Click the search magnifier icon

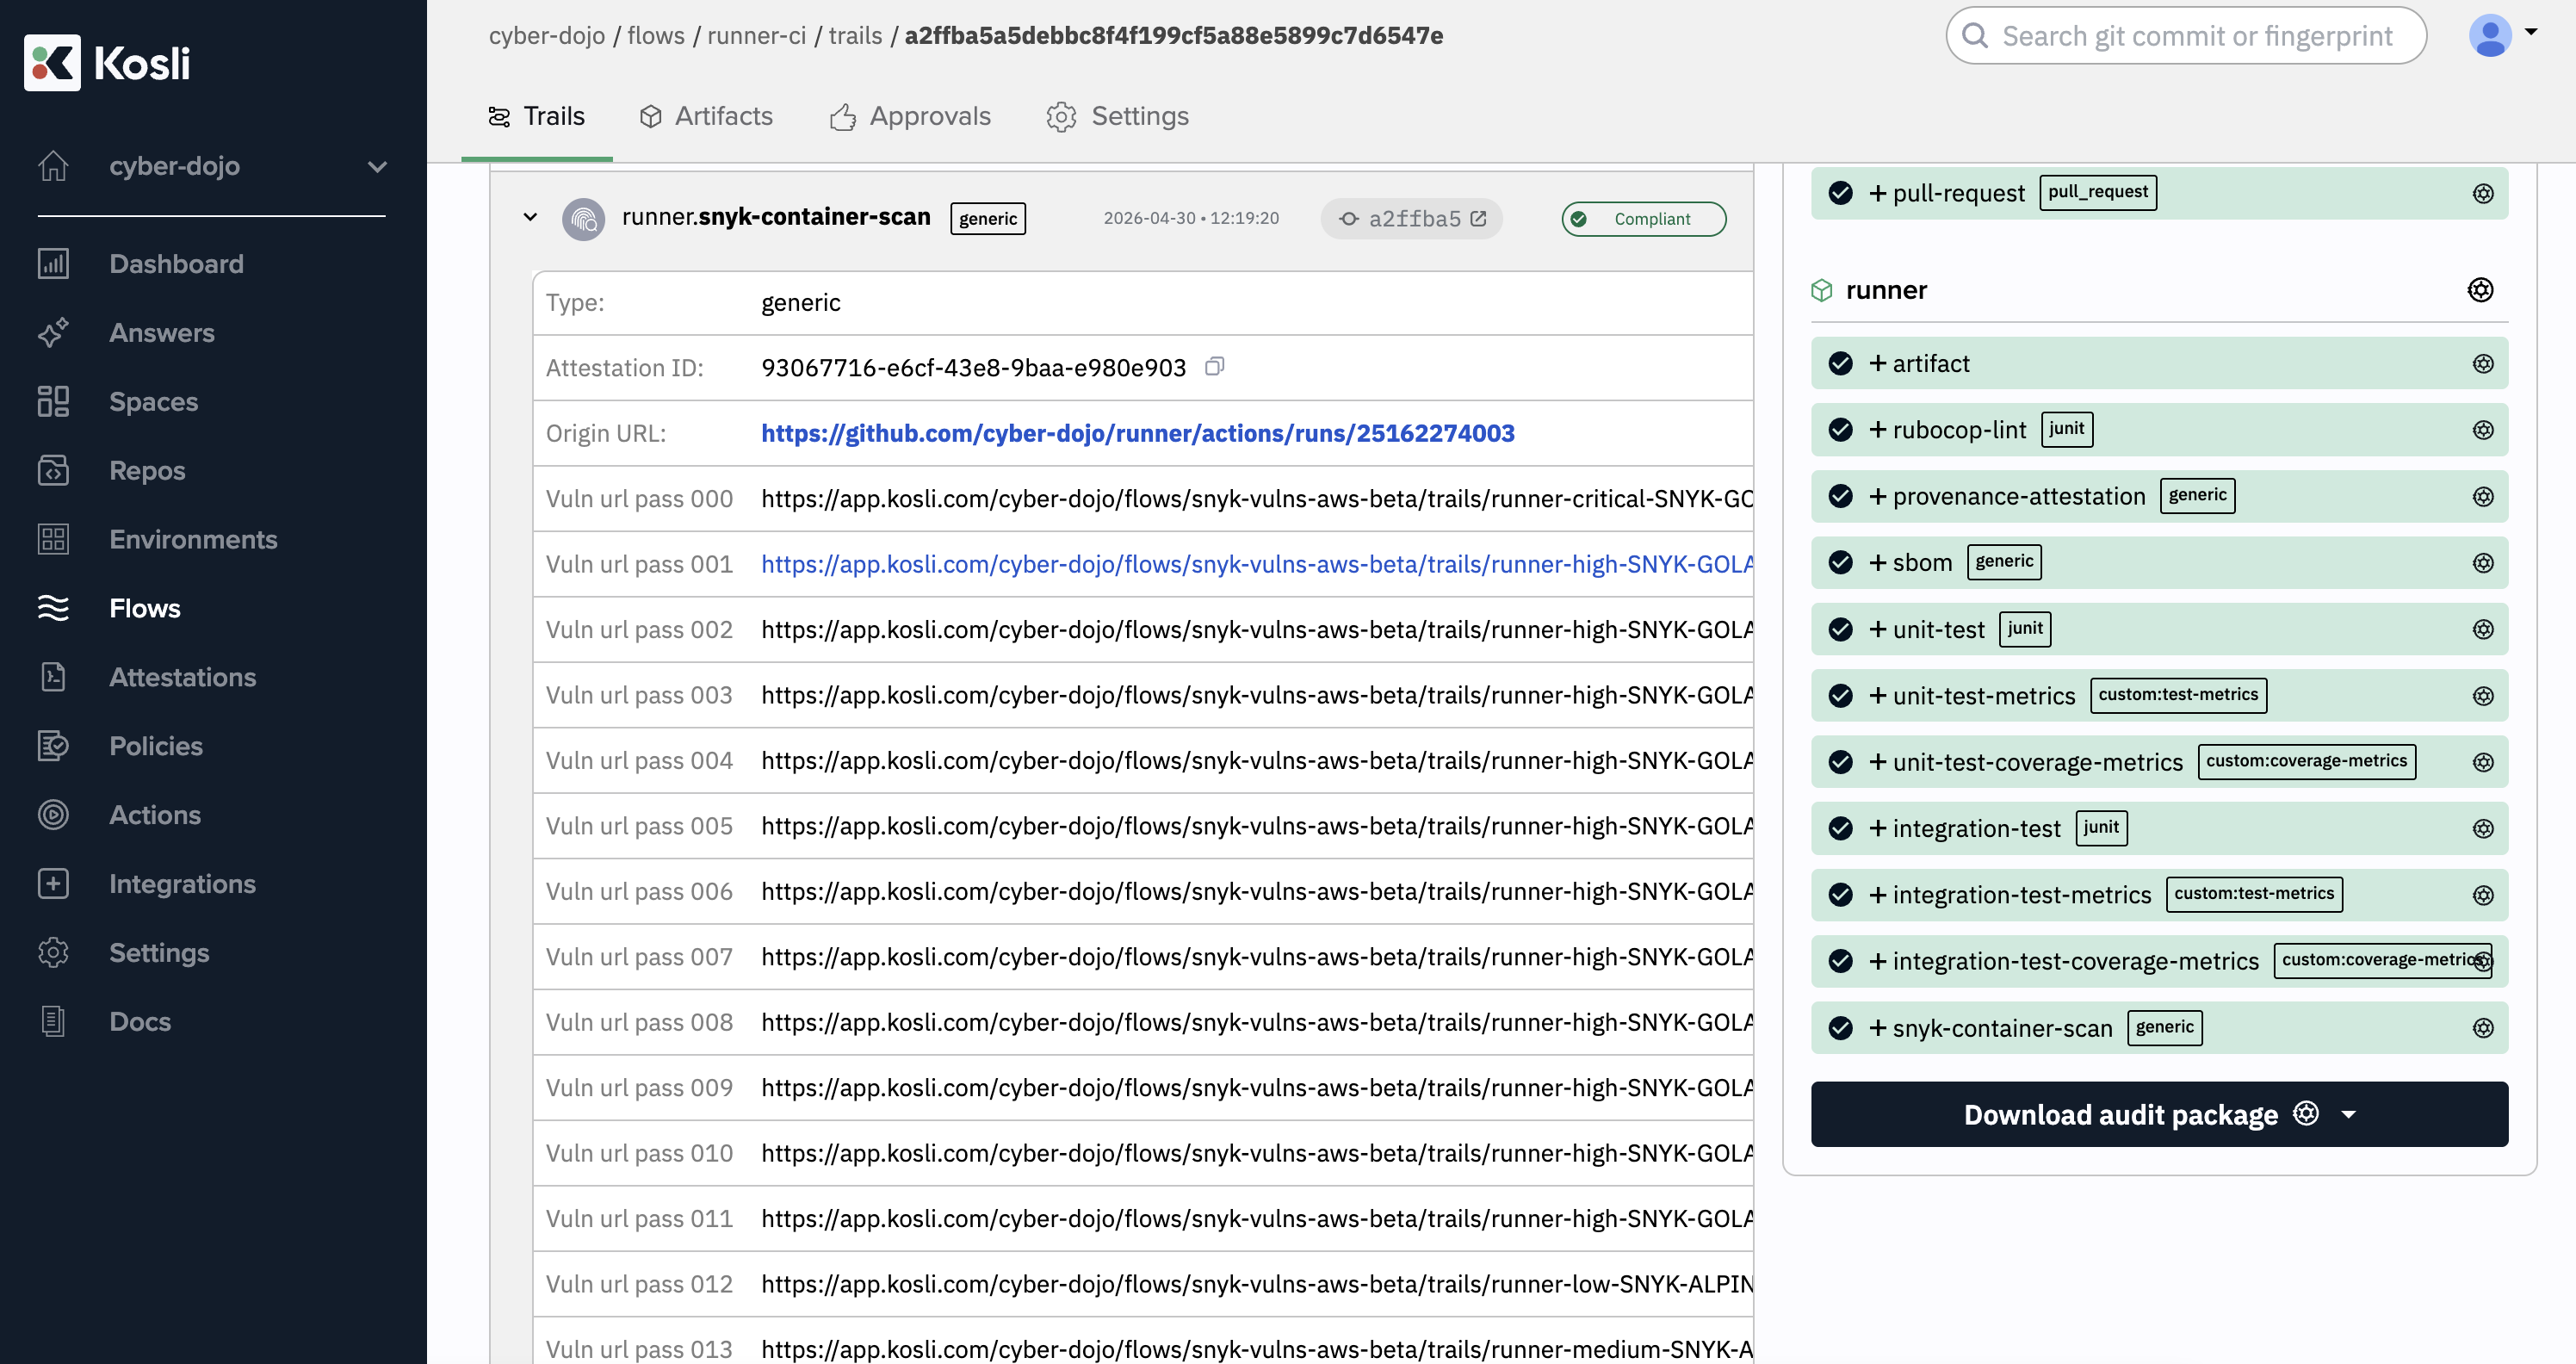pos(1975,36)
